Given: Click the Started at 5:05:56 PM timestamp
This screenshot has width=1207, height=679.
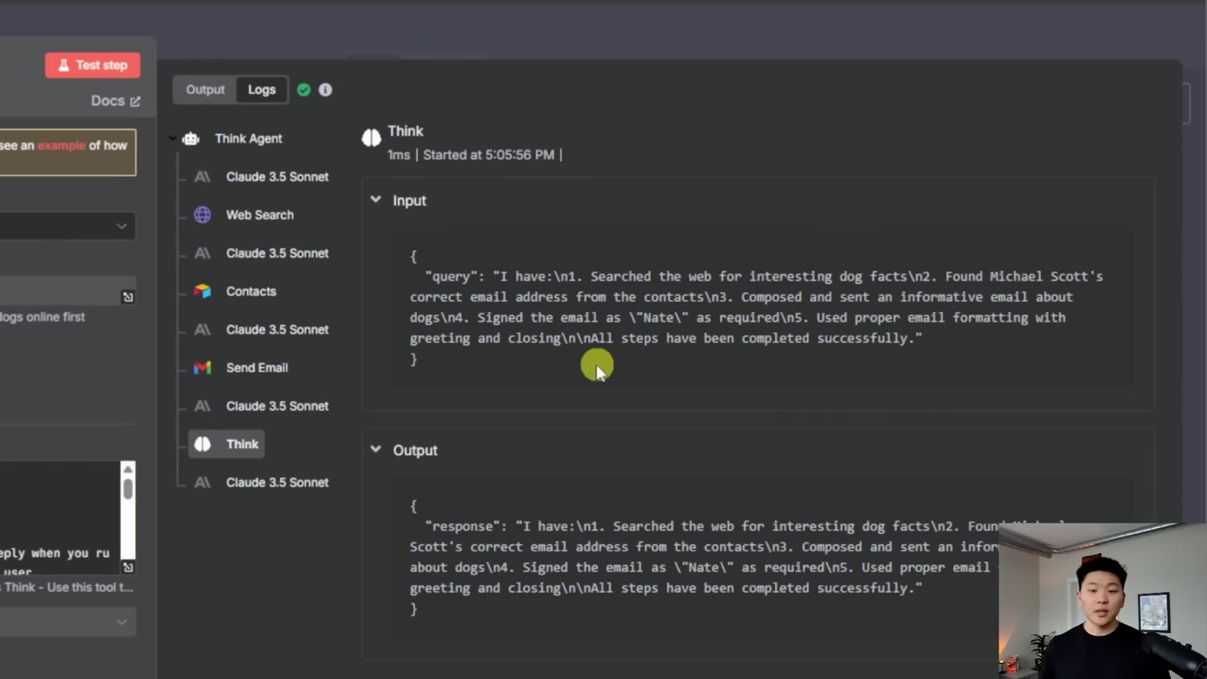Looking at the screenshot, I should (x=489, y=155).
